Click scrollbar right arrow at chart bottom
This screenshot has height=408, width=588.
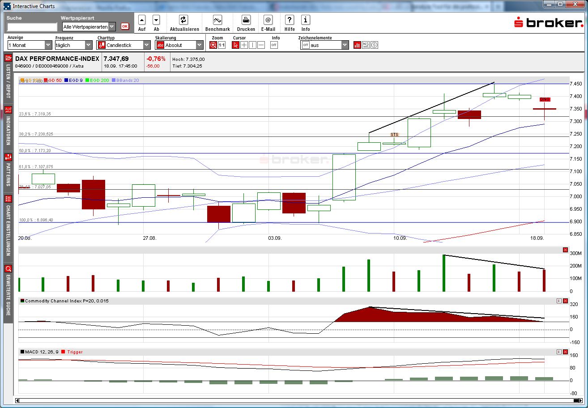tap(582, 400)
